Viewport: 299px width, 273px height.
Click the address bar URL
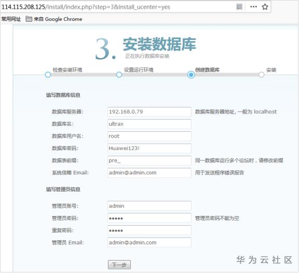(86, 7)
